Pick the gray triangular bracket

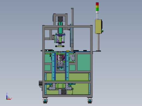(73, 57)
